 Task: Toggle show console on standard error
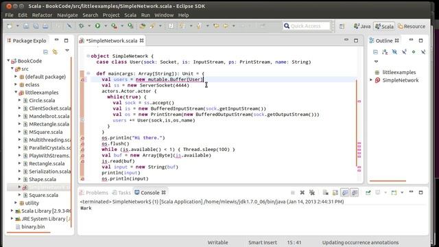point(355,193)
